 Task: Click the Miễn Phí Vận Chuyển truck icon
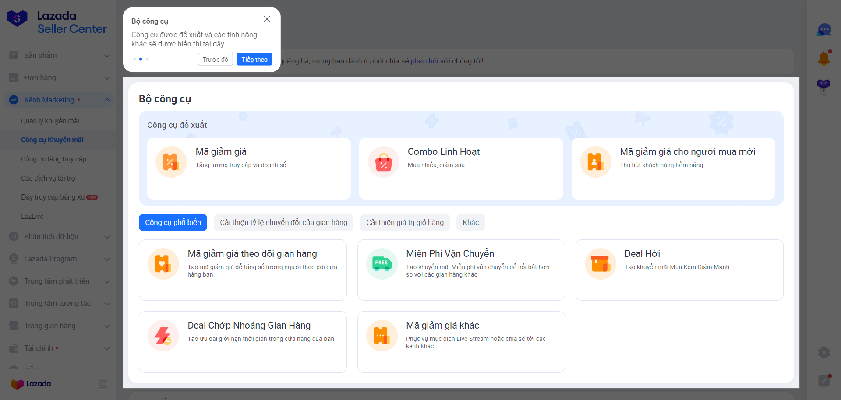382,264
